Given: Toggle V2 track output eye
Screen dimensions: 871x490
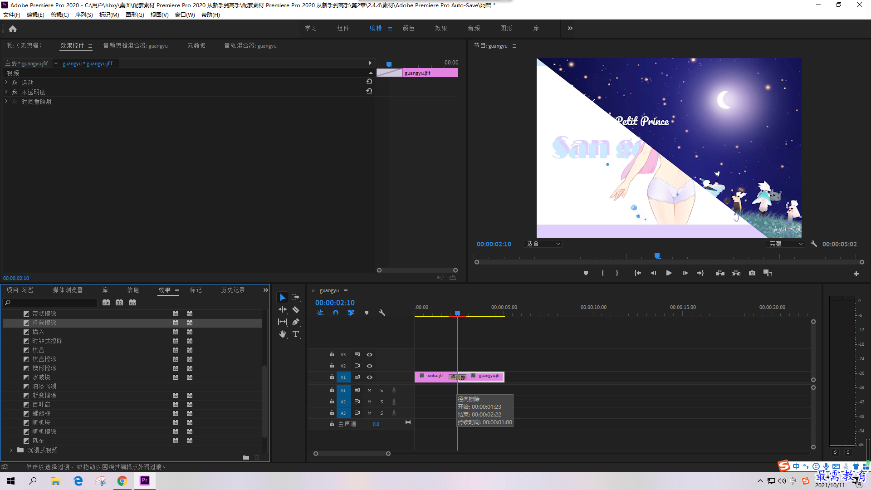Looking at the screenshot, I should coord(369,366).
